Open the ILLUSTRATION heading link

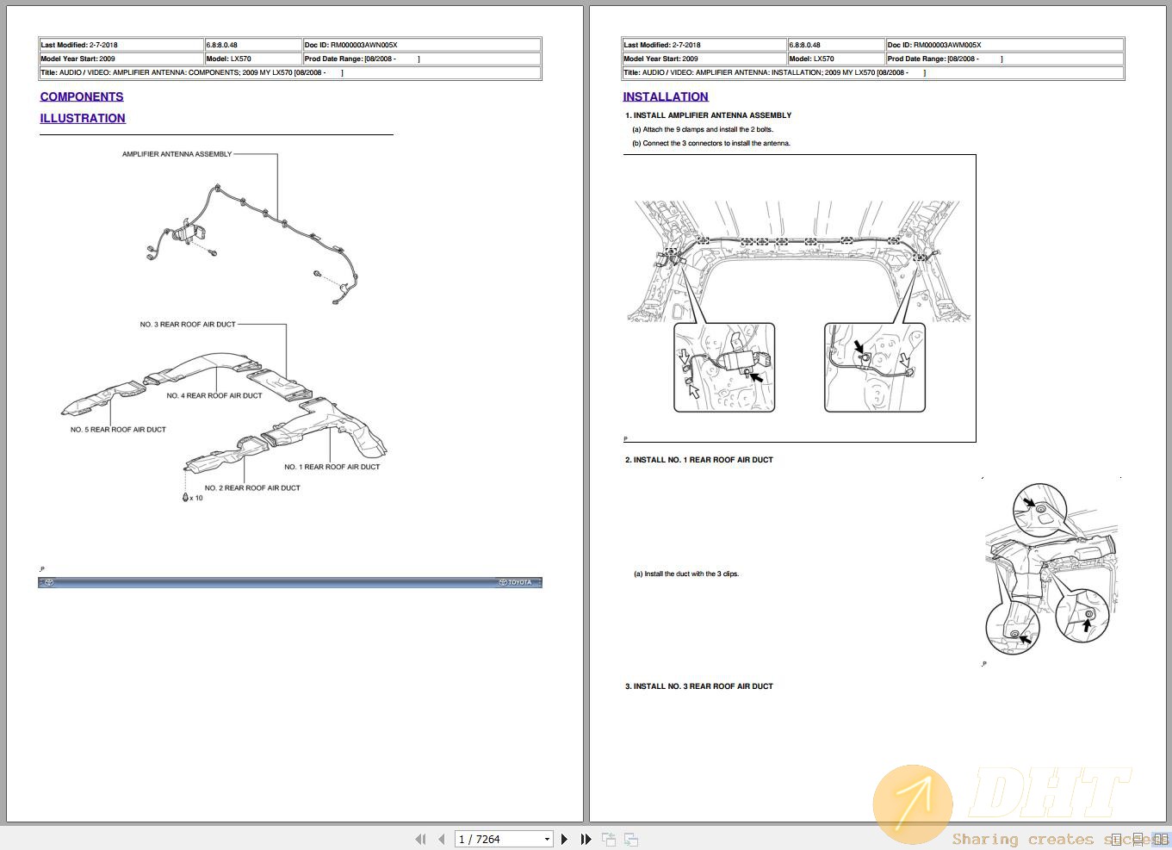coord(83,118)
